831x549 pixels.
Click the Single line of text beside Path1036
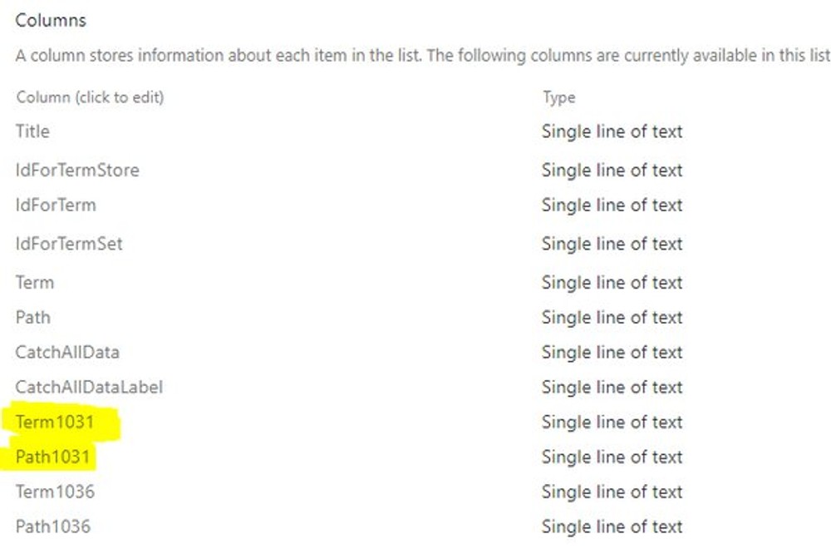tap(612, 526)
